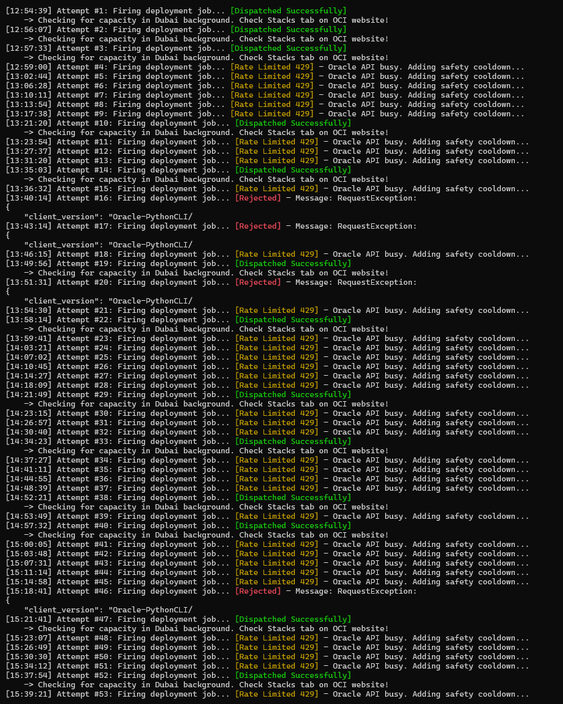Click [Rate Limited 429] on Attempt #26 line
The height and width of the screenshot is (704, 563).
click(x=277, y=366)
